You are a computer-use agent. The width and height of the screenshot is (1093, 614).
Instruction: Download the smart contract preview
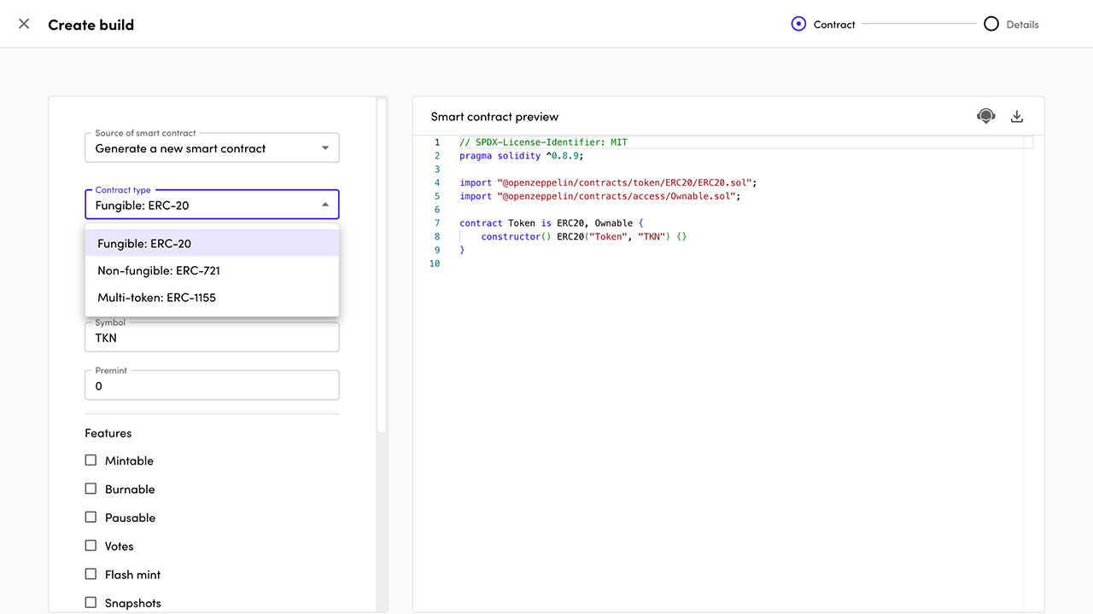pos(1017,117)
